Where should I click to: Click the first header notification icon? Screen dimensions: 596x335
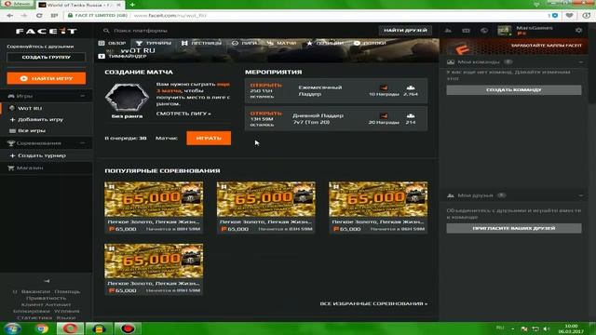(x=448, y=31)
